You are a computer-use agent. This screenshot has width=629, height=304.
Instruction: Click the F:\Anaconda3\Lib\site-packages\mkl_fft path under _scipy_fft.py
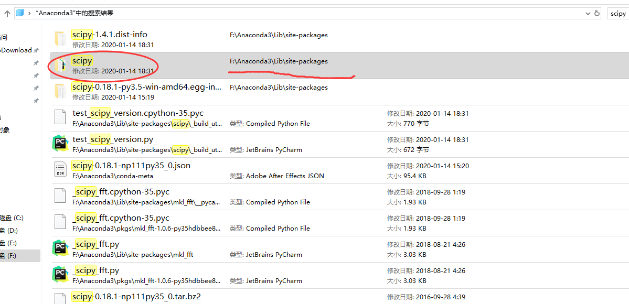point(133,254)
